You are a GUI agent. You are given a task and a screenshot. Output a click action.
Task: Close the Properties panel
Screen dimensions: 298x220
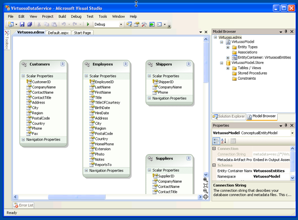[292, 125]
